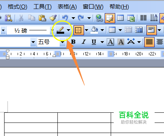Click the first table cell in the document
The width and height of the screenshot is (164, 136).
[x=31, y=118]
